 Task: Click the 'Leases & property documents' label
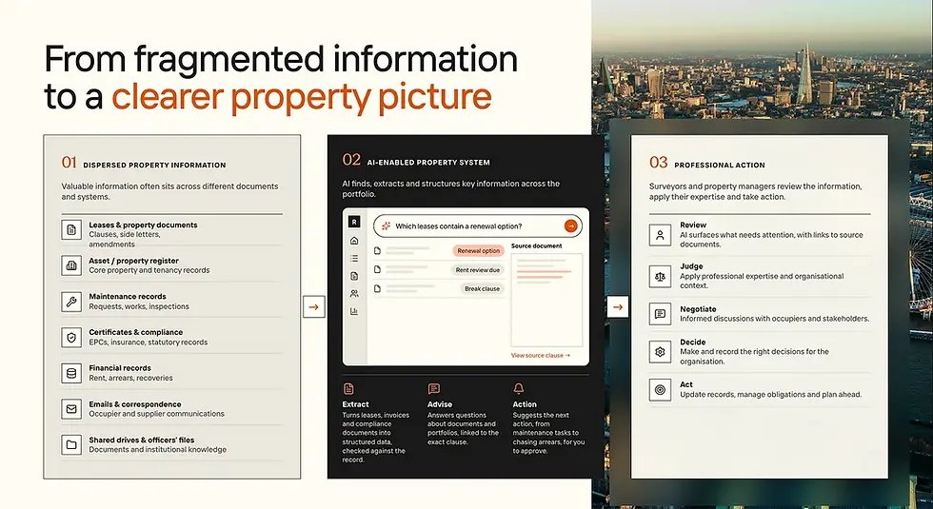pyautogui.click(x=143, y=225)
